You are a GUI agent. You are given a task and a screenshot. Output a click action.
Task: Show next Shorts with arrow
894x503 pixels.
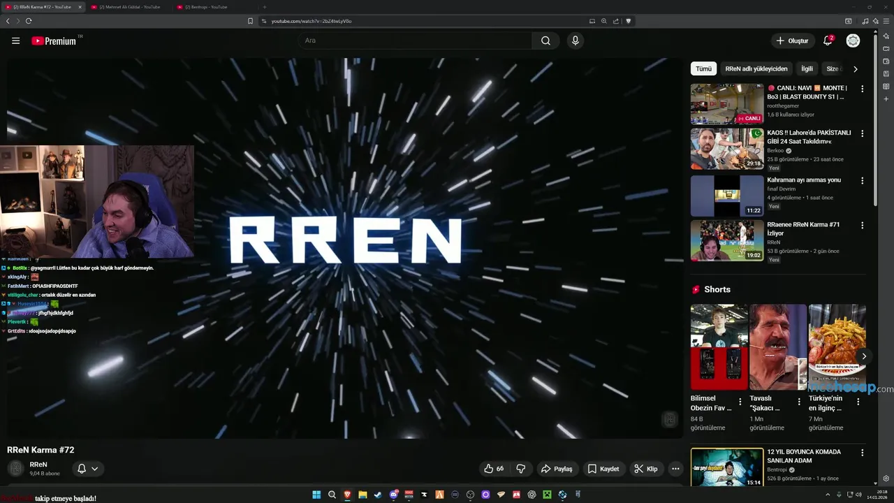(x=863, y=356)
